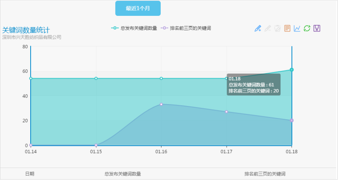This screenshot has height=180, width=338.
Task: Click the 深圳市兴天胜纺织品有限公司 subtitle
Action: pos(32,37)
